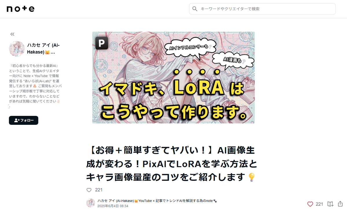Open the small author avatar under title
The width and height of the screenshot is (347, 212).
[91, 203]
